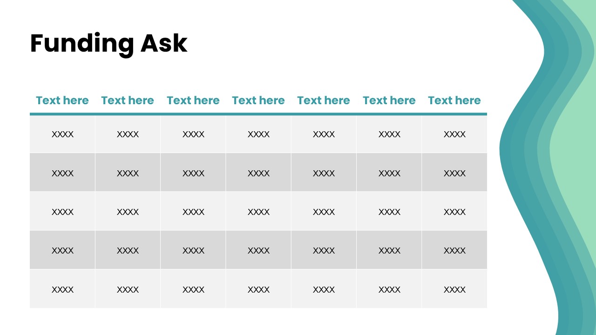Click the third column's Text here header
Screen dimensions: 596x335
tap(193, 100)
